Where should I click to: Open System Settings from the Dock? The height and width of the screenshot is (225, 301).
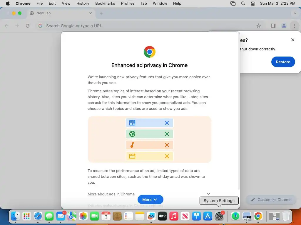pyautogui.click(x=219, y=216)
